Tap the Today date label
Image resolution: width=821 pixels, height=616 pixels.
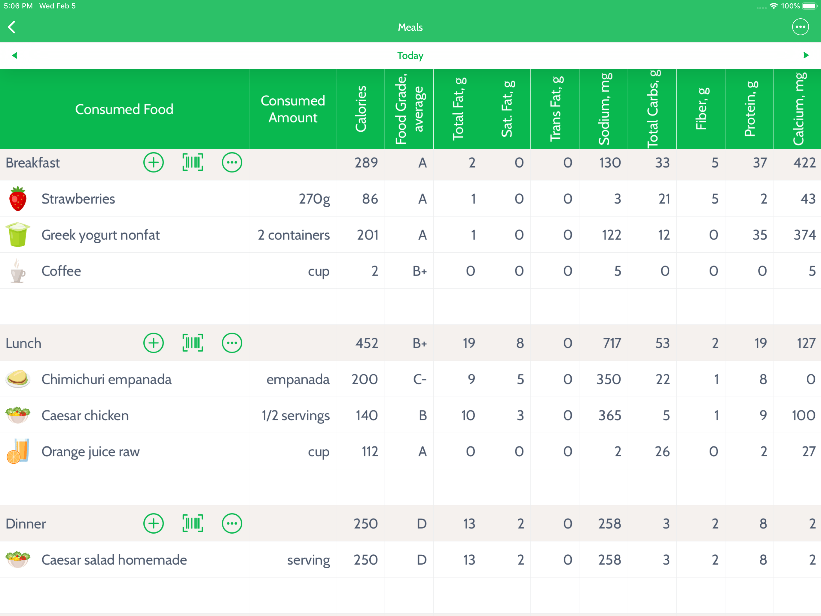410,56
